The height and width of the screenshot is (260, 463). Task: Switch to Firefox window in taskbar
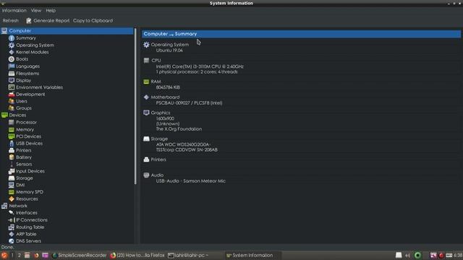pyautogui.click(x=137, y=255)
